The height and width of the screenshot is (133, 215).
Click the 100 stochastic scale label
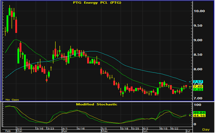point(197,105)
